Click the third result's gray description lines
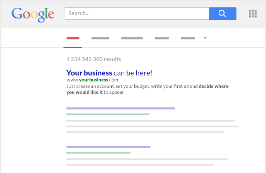266x173 pixels. click(x=147, y=162)
